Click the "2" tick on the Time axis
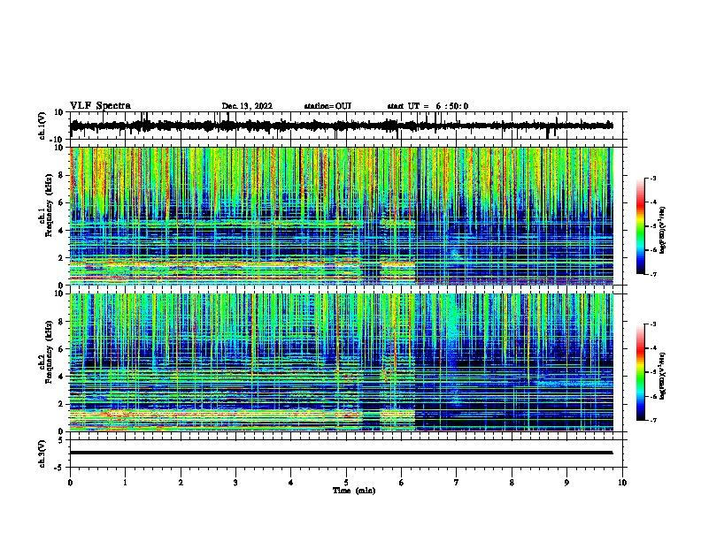 181,483
